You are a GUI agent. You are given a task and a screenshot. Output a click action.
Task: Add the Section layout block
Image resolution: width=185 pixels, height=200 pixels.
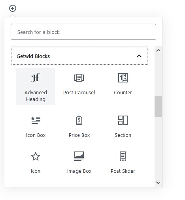(x=123, y=127)
